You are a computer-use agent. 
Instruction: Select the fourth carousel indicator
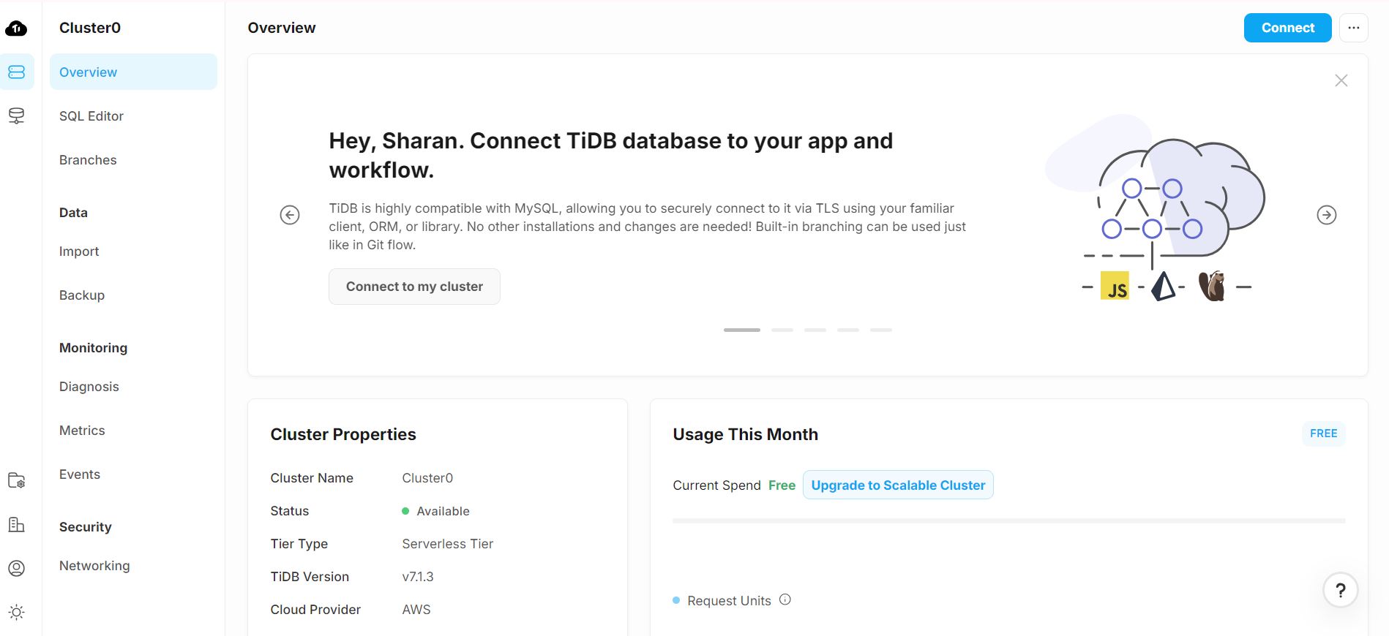pos(848,330)
